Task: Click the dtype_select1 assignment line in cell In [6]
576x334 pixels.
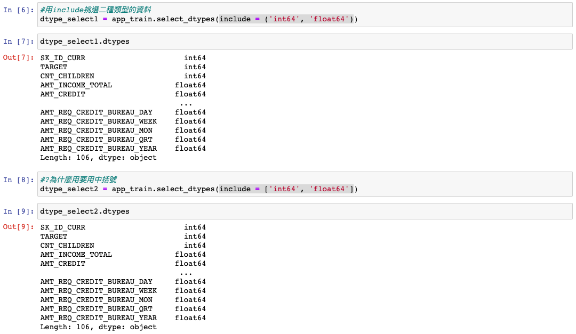Action: pyautogui.click(x=199, y=19)
